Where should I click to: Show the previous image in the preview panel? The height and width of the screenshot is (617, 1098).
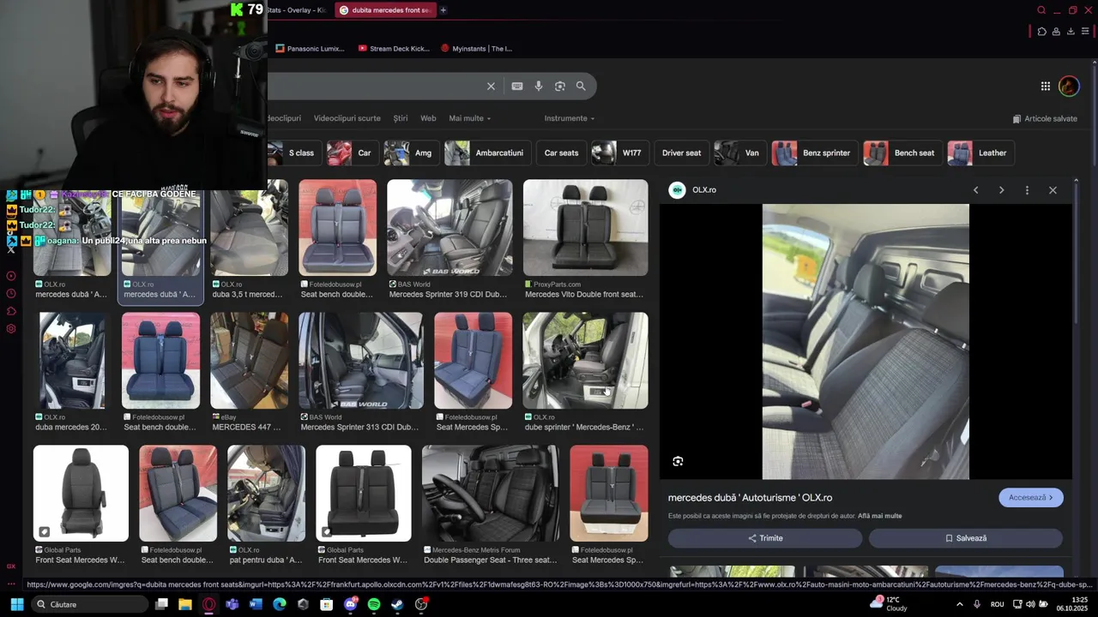point(975,189)
